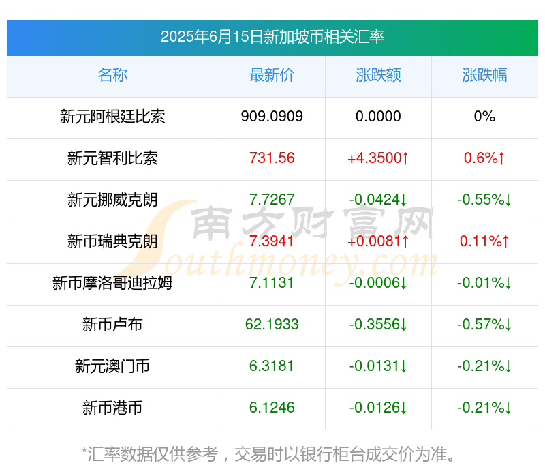Click the change value -0.0131↓

[x=378, y=366]
